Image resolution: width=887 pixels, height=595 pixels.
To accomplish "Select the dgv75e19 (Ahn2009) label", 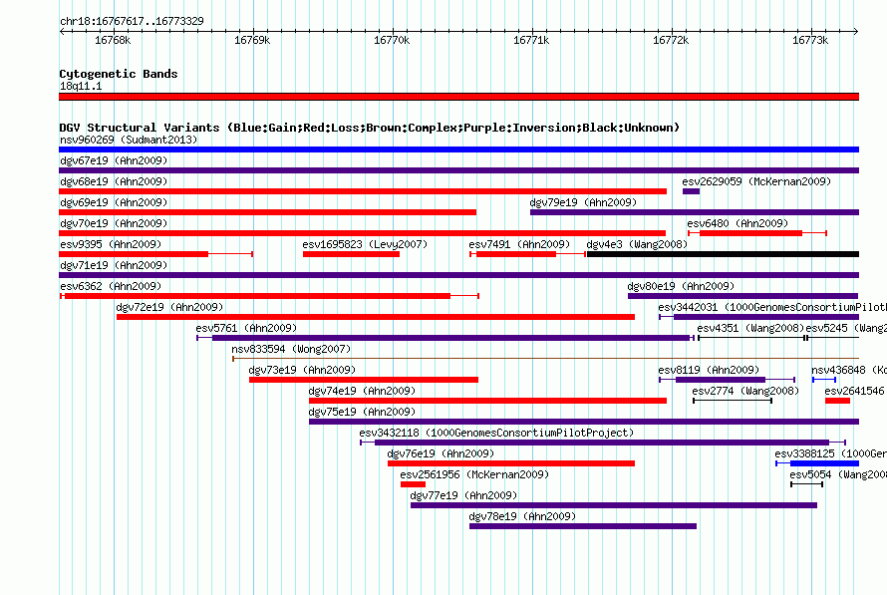I will point(362,412).
